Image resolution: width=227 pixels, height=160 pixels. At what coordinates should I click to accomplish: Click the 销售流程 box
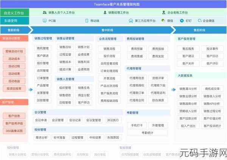[109, 49]
